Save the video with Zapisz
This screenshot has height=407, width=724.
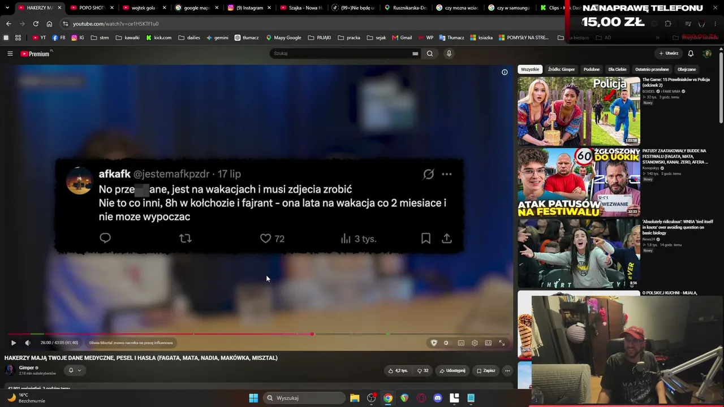[x=486, y=371]
